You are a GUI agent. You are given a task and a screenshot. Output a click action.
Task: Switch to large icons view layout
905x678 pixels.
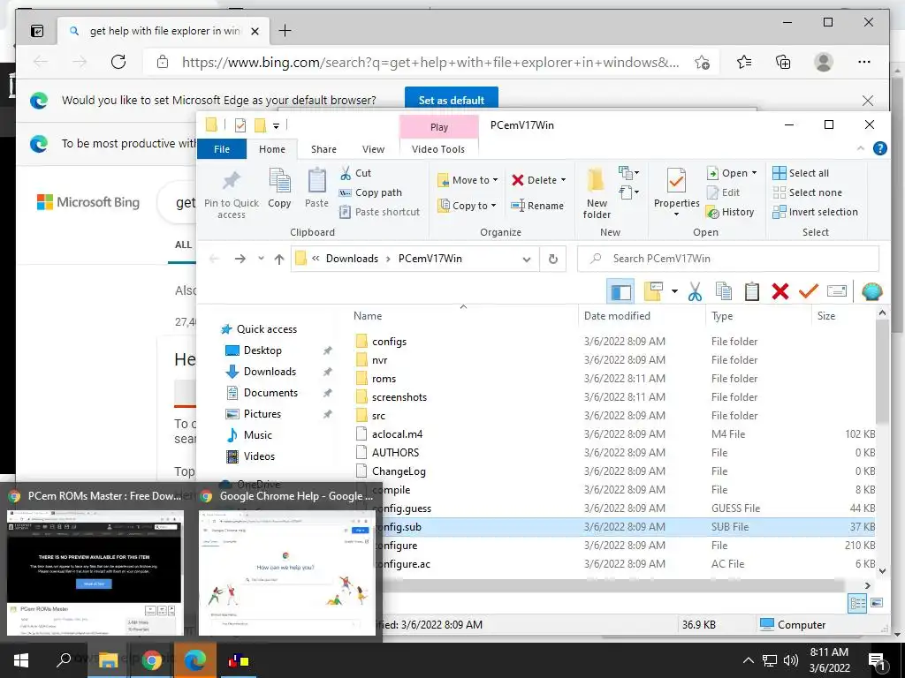876,604
